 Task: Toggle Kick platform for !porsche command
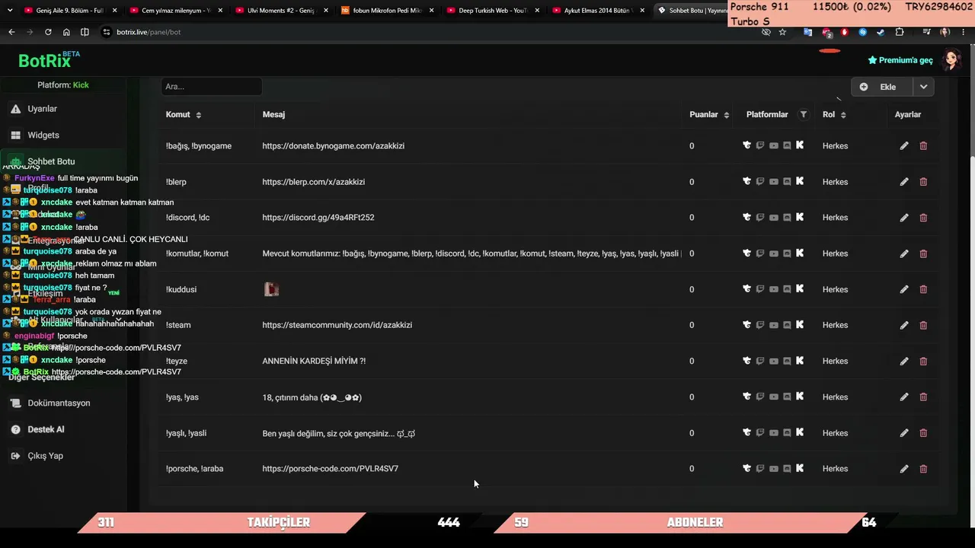(x=800, y=469)
